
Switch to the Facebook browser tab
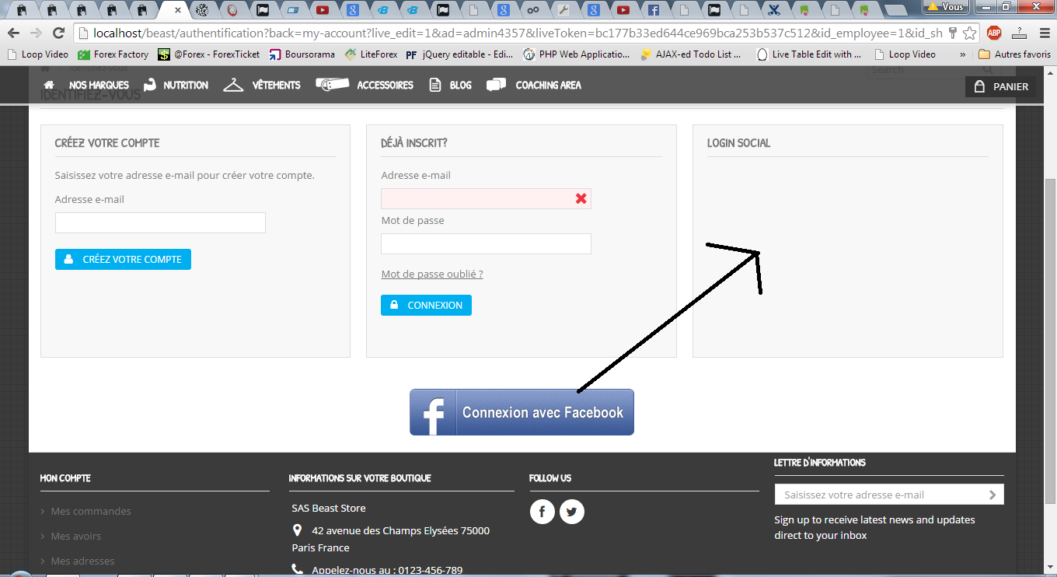point(654,10)
